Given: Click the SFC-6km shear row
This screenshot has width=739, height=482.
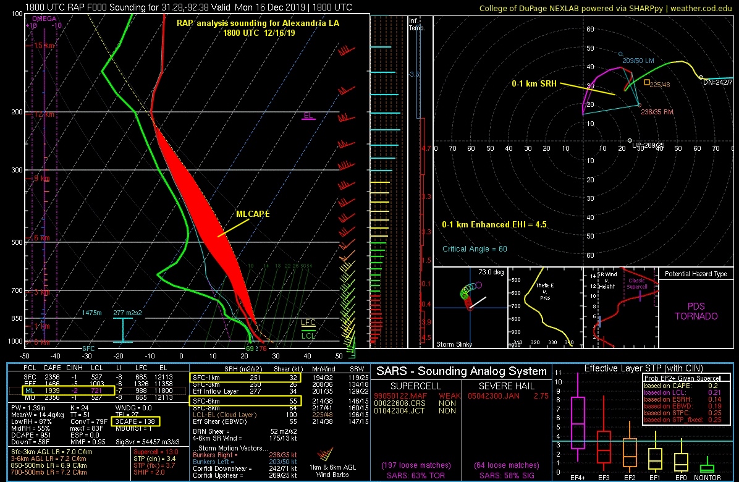Looking at the screenshot, I should pos(245,402).
